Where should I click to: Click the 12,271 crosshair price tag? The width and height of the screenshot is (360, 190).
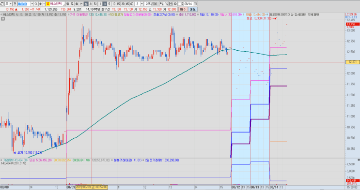point(352,62)
